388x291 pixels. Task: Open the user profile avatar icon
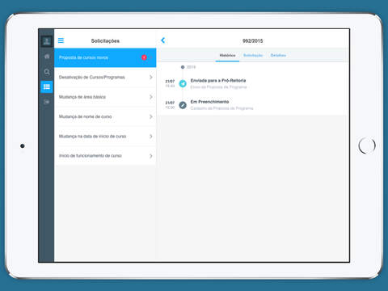click(47, 41)
